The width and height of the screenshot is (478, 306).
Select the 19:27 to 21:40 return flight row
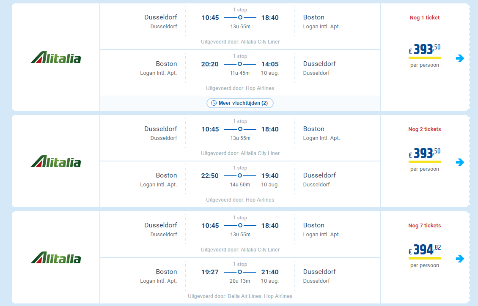[x=240, y=280]
